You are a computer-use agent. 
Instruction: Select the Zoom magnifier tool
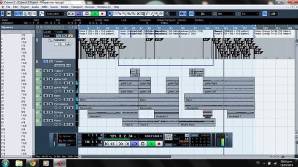click(133, 14)
